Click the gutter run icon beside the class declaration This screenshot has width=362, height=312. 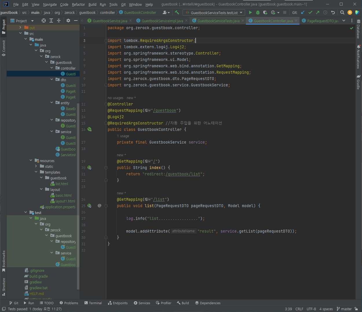pyautogui.click(x=90, y=129)
